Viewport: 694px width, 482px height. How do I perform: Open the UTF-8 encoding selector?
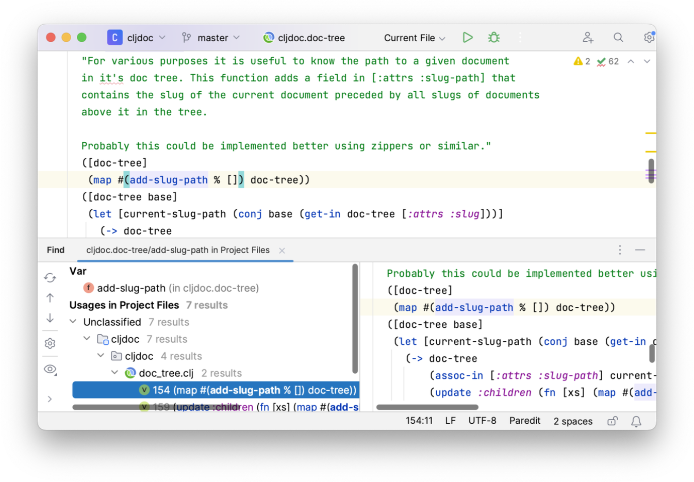point(482,421)
